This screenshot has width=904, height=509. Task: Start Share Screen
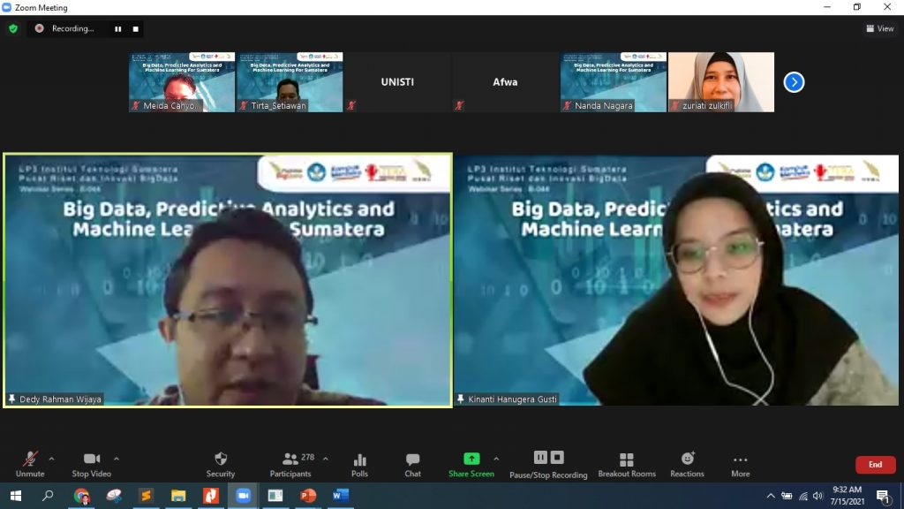pos(471,465)
